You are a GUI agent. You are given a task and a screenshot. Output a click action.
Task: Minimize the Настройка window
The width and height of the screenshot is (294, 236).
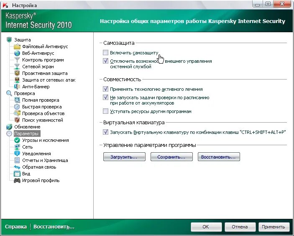(x=258, y=4)
